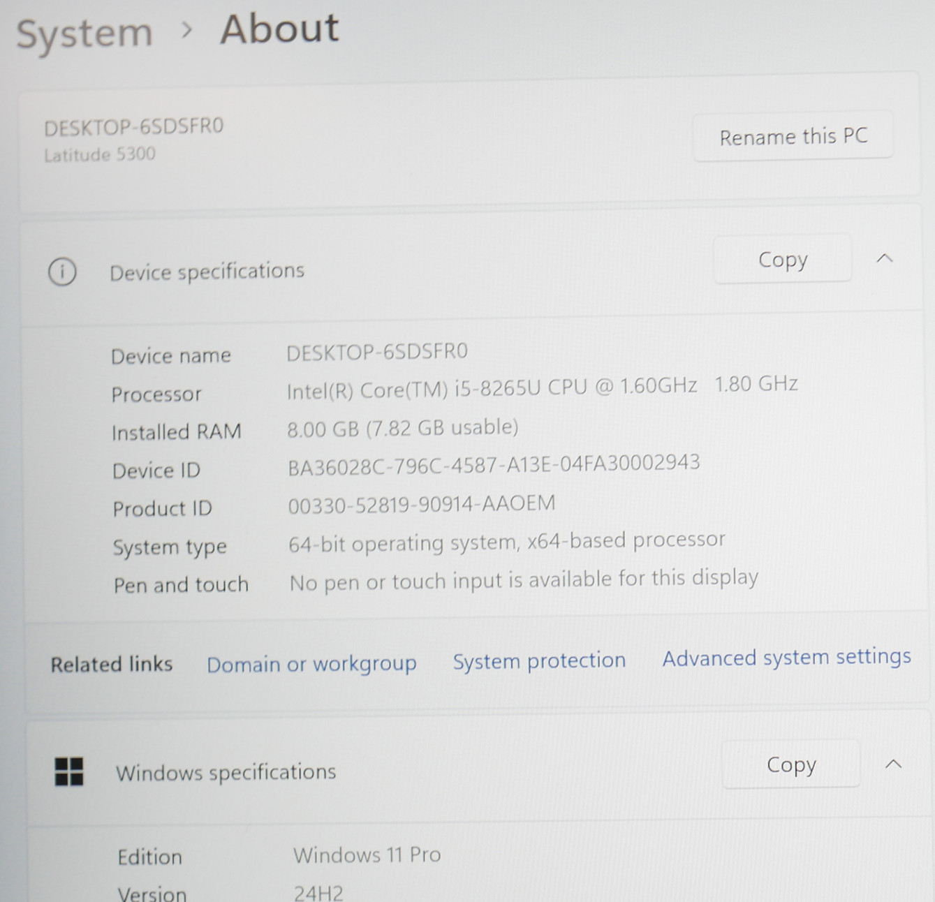The image size is (935, 902).
Task: Select Device name value DESKTOP-6SDSFR0 in specifications
Action: 377,352
